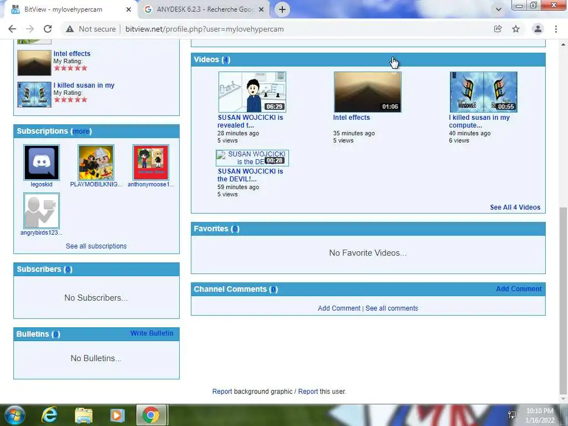Click the Not secure warning icon
Image resolution: width=568 pixels, height=426 pixels.
tap(70, 29)
